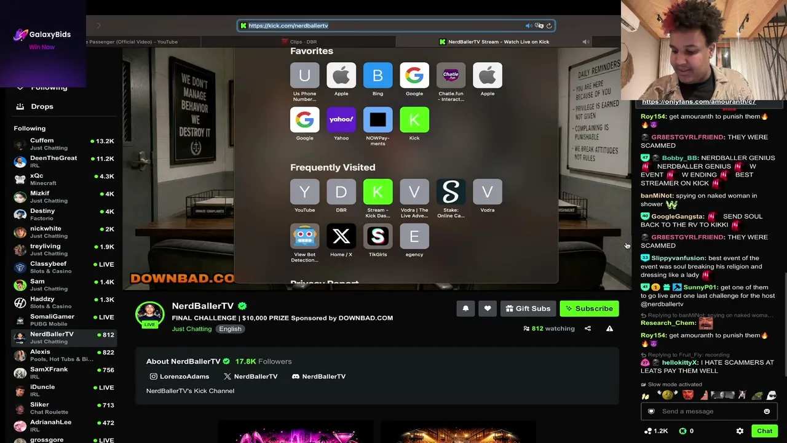Report stream using warning triangle icon
The height and width of the screenshot is (443, 787).
pyautogui.click(x=609, y=329)
